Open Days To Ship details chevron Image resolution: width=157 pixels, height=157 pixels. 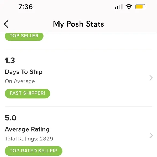[151, 78]
